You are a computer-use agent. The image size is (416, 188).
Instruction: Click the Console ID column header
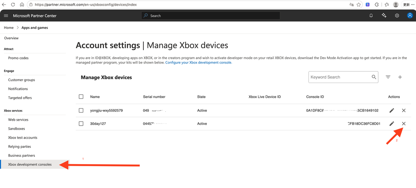coord(315,97)
